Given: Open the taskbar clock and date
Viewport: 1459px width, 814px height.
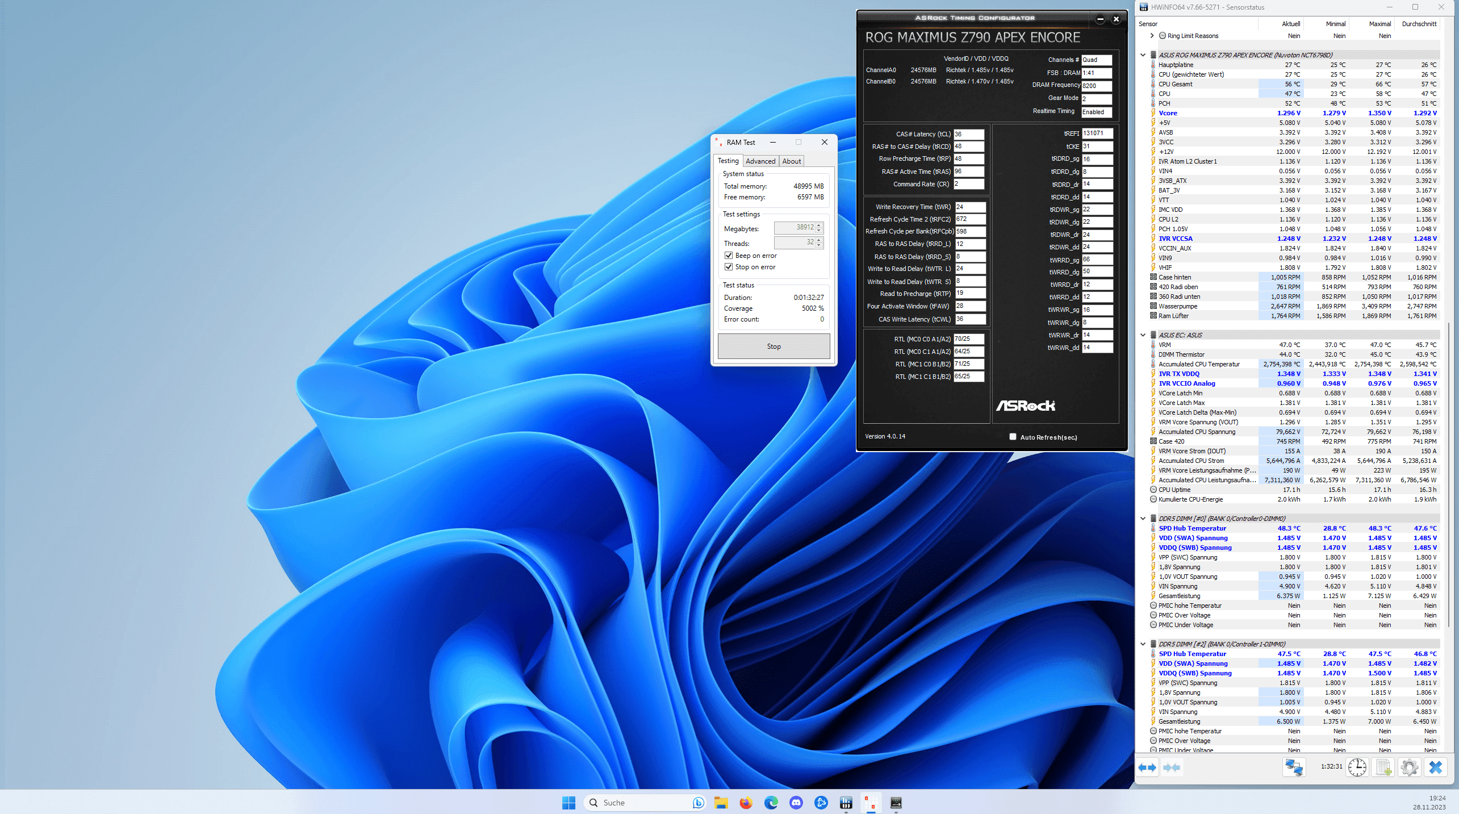Looking at the screenshot, I should click(x=1429, y=802).
